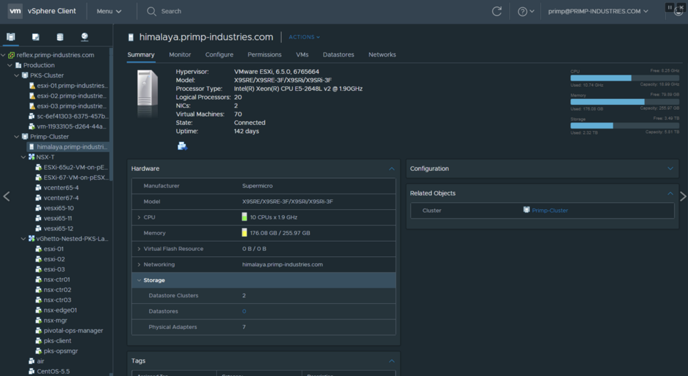This screenshot has height=376, width=688.
Task: Click CPU green status indicator
Action: coord(245,217)
